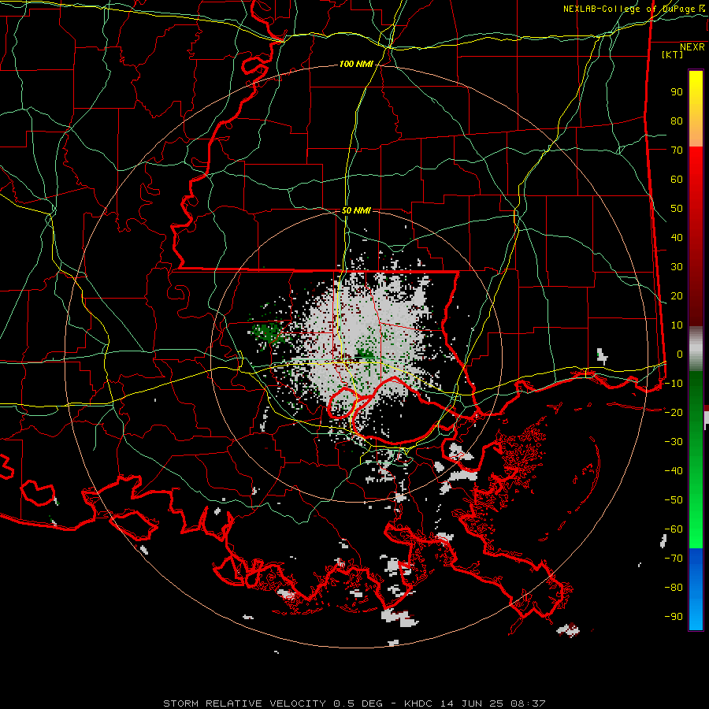709x709 pixels.
Task: Click the "NEXR" label above the color bar
Action: tap(692, 47)
